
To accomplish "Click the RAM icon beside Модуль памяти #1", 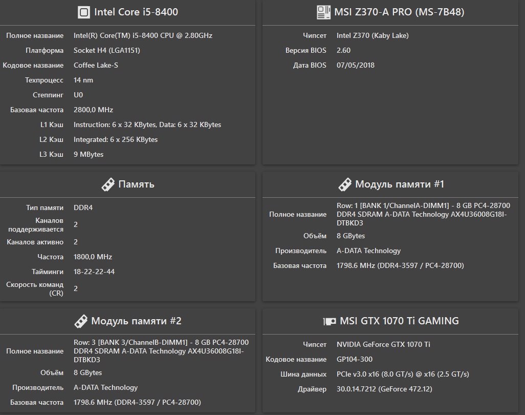I will [345, 184].
